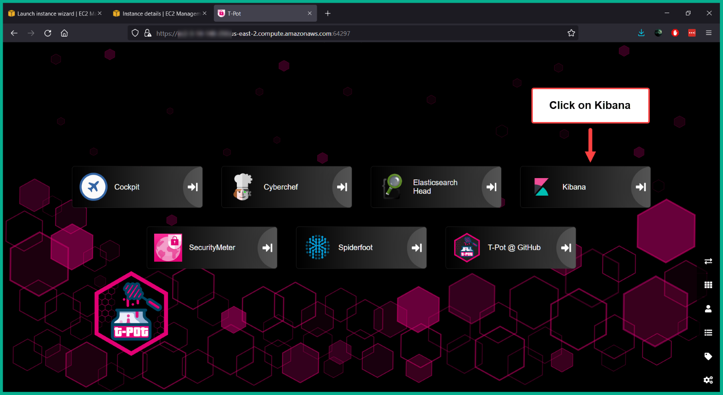Close the T-Pot tab
The height and width of the screenshot is (395, 723).
[310, 14]
